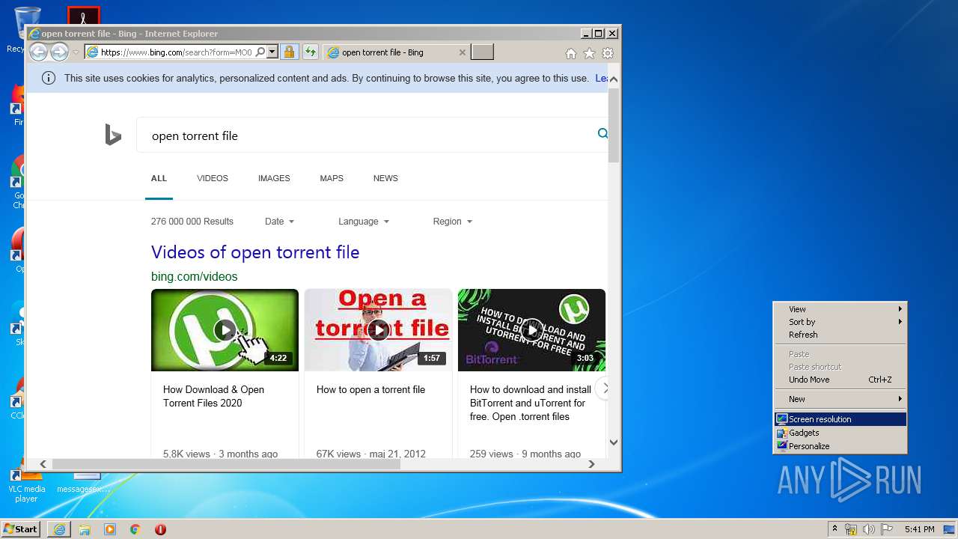Open the Windows Start menu
958x539 pixels.
(x=20, y=529)
